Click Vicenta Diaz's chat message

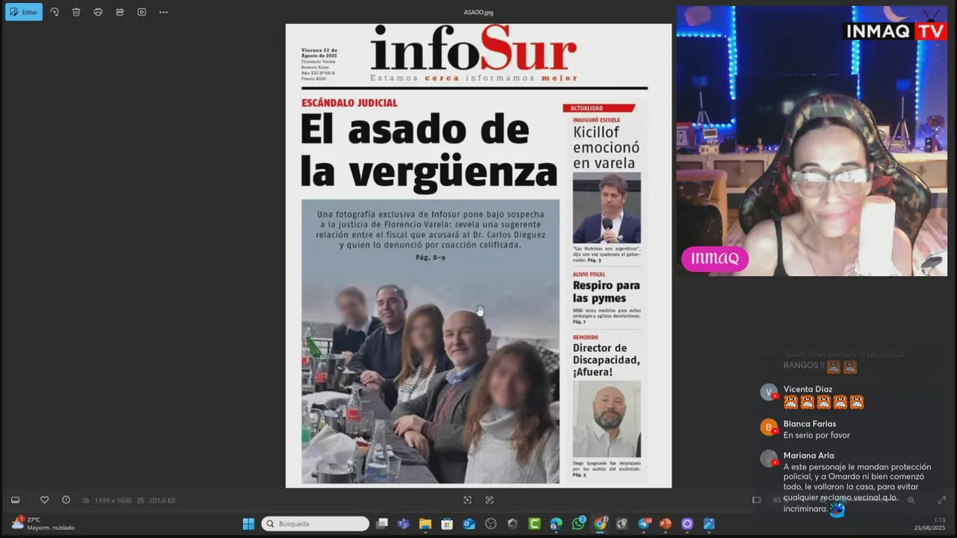tap(823, 402)
